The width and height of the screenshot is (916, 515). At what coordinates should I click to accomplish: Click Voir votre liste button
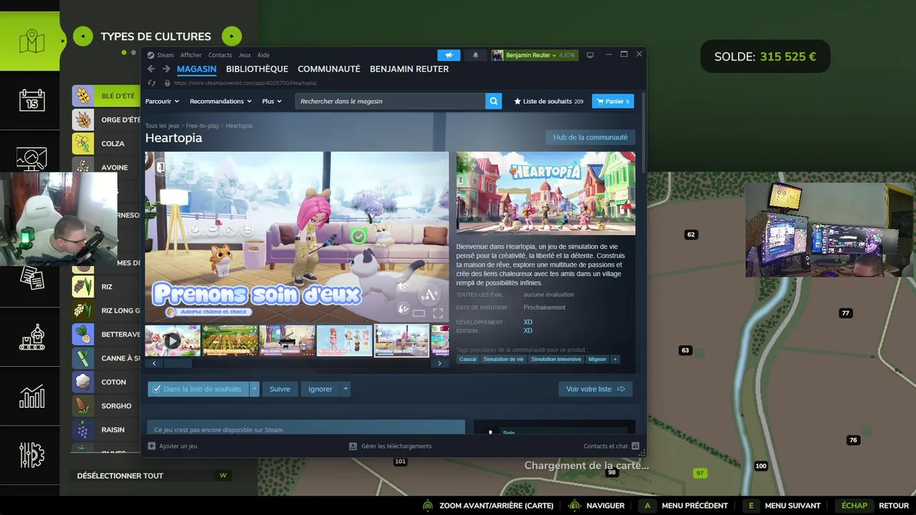pyautogui.click(x=595, y=389)
